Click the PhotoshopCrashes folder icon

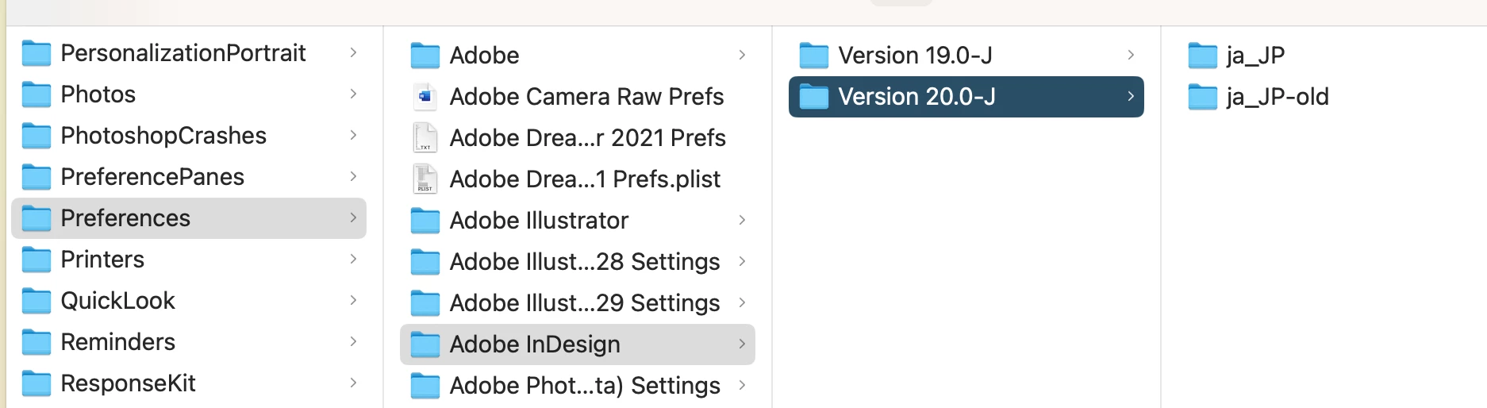(x=36, y=136)
